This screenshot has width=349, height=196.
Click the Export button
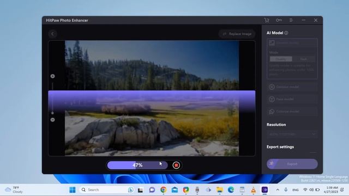tap(292, 164)
